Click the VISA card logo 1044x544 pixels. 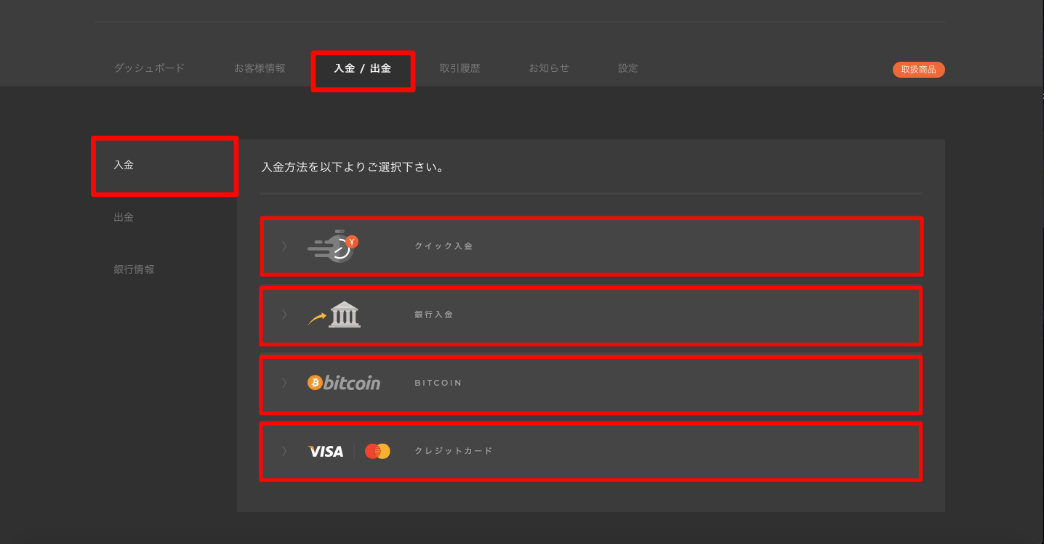point(326,452)
